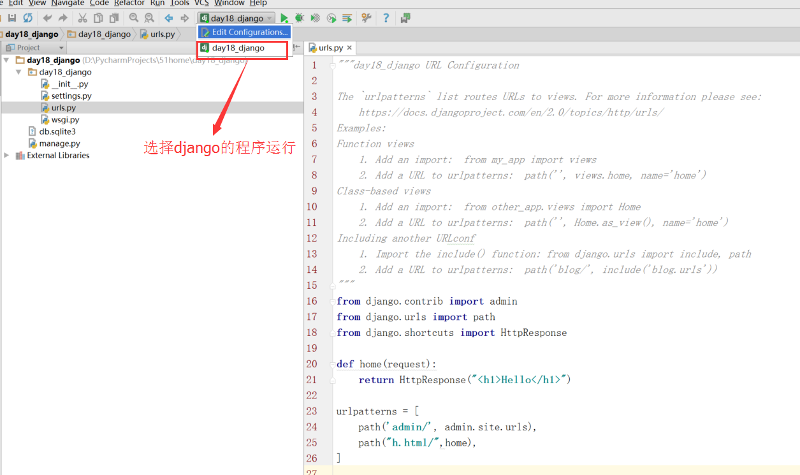Select the External Libraries tree item

pos(53,155)
